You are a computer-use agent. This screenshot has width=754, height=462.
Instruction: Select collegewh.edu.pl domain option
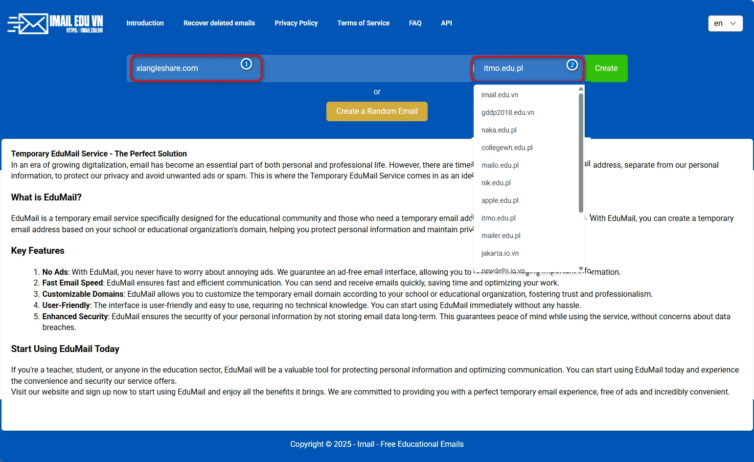click(x=507, y=148)
